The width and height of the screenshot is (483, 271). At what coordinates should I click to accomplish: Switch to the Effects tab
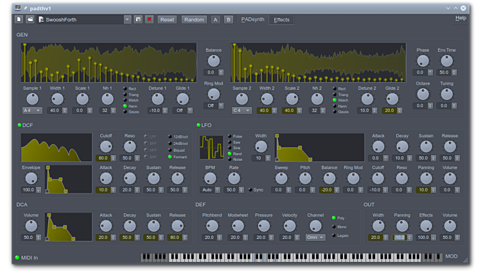(281, 20)
